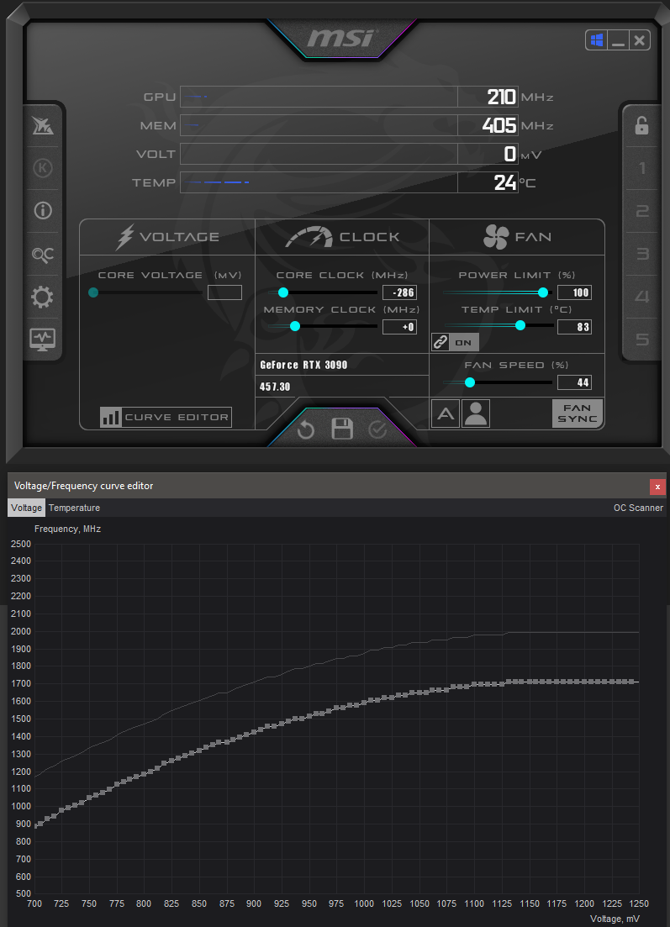Open the settings gear icon
The height and width of the screenshot is (927, 670).
click(x=42, y=297)
